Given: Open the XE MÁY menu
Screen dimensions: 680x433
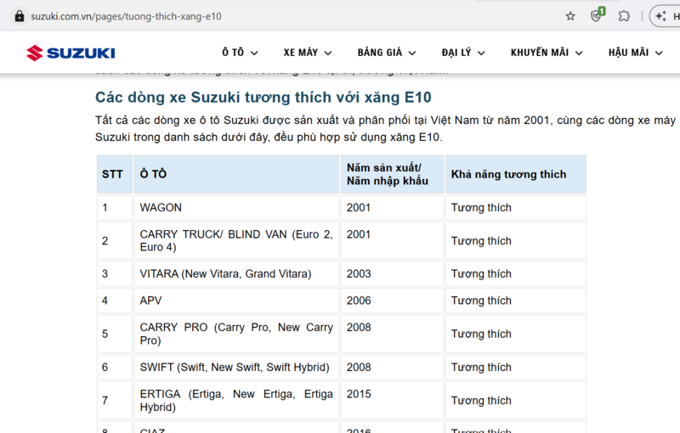Looking at the screenshot, I should [x=308, y=53].
